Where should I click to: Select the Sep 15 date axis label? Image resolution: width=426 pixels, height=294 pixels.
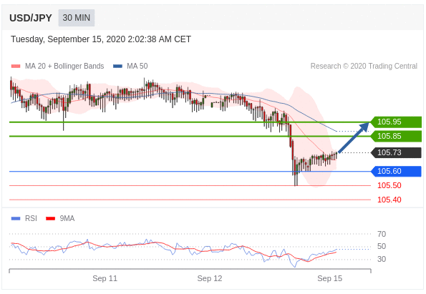point(330,278)
